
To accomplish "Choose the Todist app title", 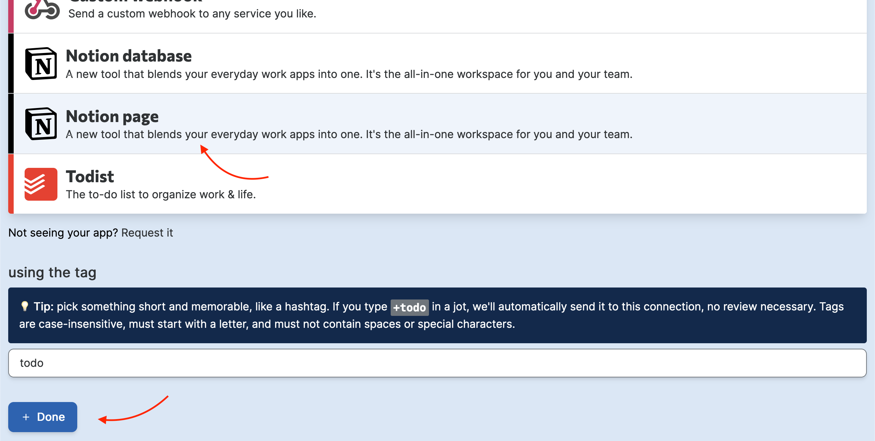I will click(90, 176).
